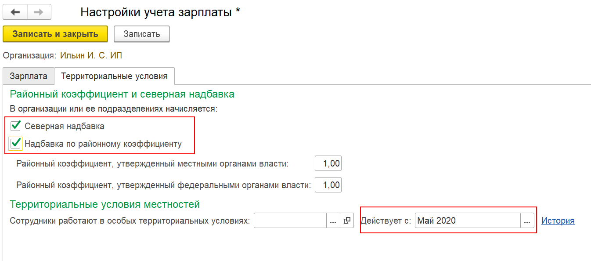Screen dimensions: 591x261
Task: Click ellipsis button beside Май 2020 field
Action: coord(527,221)
